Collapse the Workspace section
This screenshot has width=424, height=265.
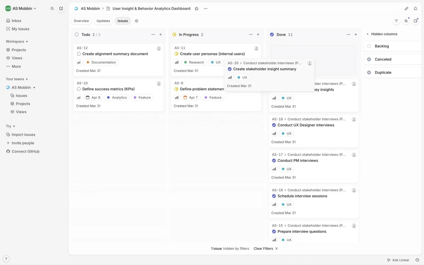coord(17,42)
